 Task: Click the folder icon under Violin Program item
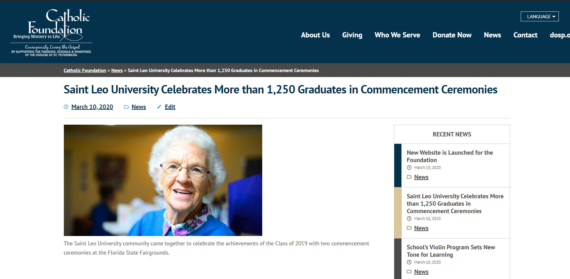point(409,272)
